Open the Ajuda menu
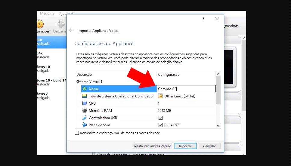 click(67, 13)
